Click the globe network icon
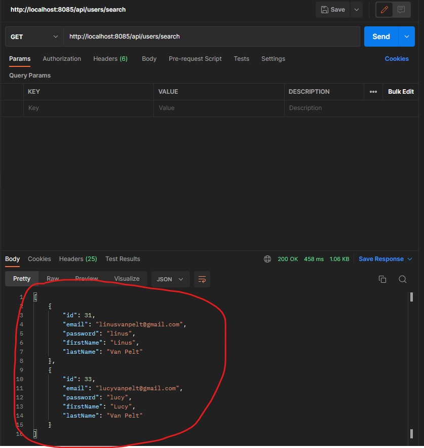Image resolution: width=424 pixels, height=448 pixels. tap(267, 259)
